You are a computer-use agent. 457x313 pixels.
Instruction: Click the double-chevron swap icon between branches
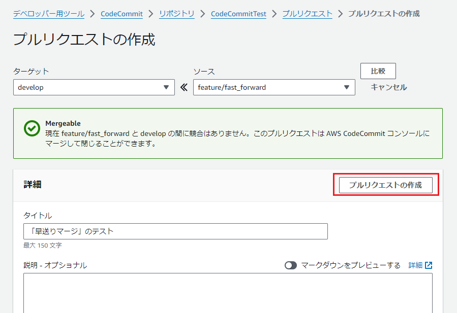click(184, 87)
